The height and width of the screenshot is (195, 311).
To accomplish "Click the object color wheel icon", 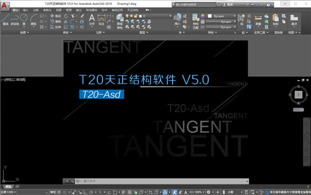I will point(203,16).
